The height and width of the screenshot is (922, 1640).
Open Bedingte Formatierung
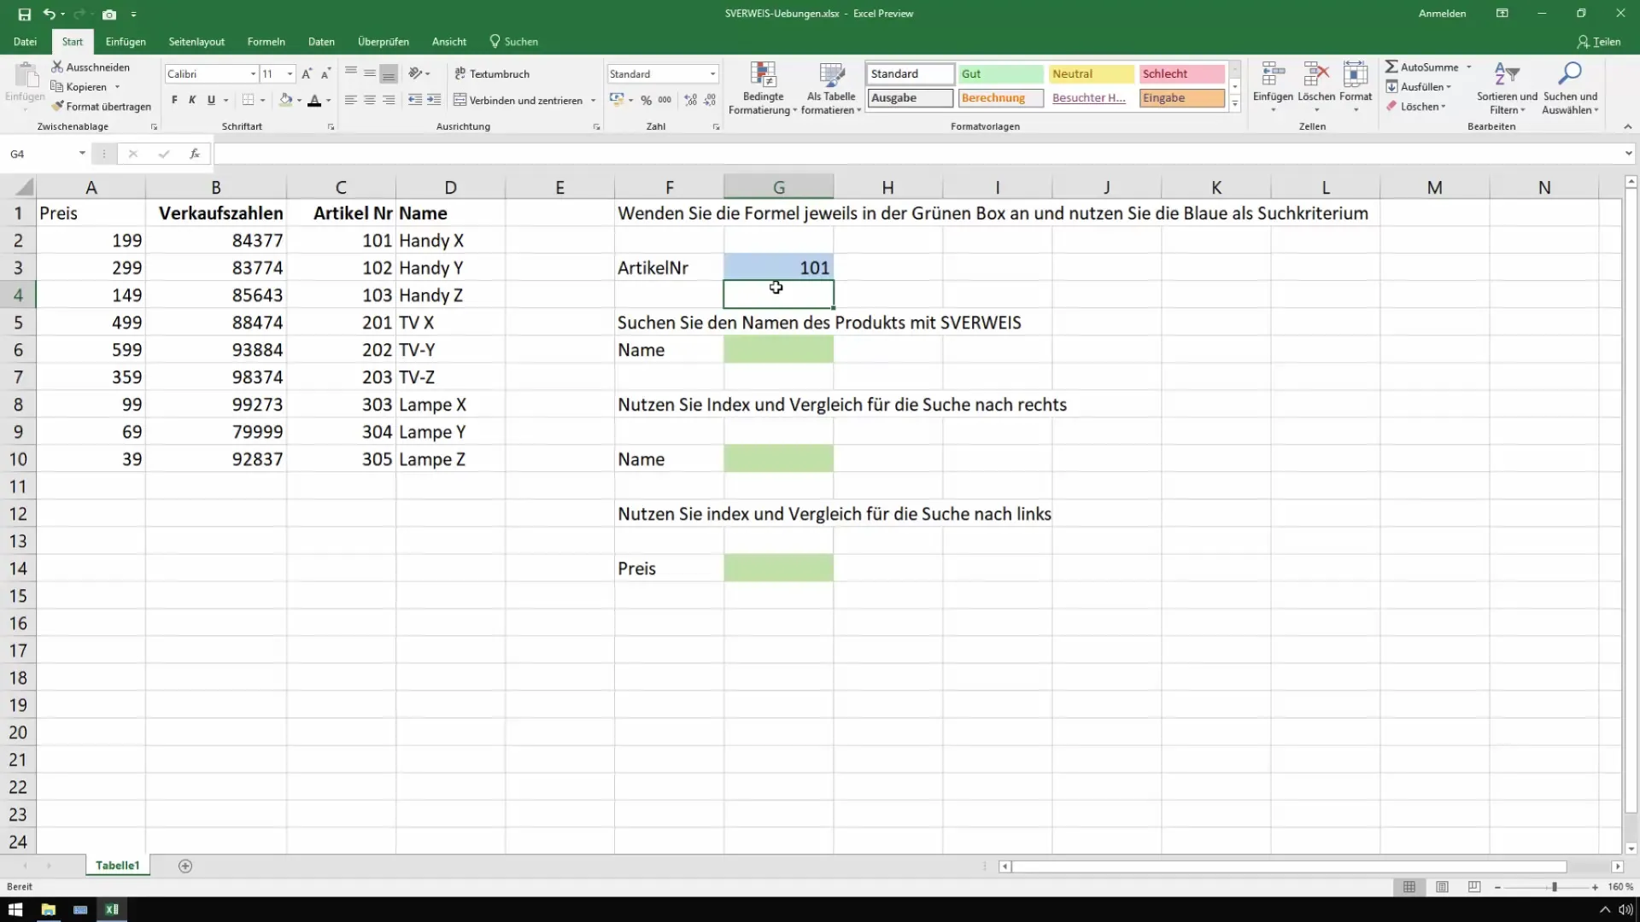763,87
